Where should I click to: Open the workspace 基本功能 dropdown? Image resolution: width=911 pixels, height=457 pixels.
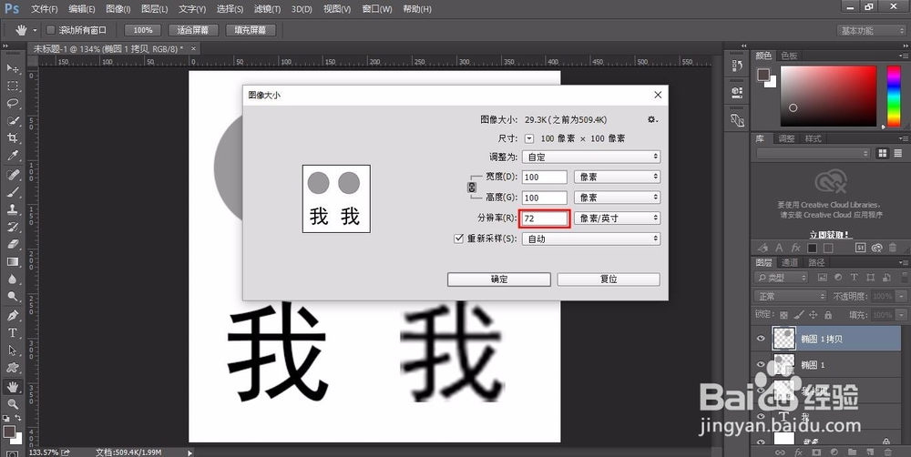(871, 31)
